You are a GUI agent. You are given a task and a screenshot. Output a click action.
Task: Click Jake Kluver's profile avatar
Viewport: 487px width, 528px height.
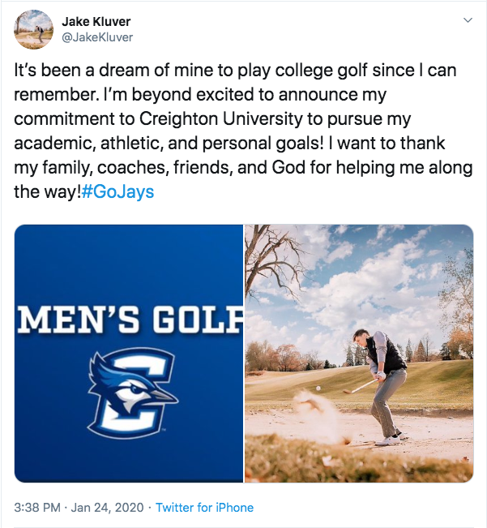(x=33, y=29)
